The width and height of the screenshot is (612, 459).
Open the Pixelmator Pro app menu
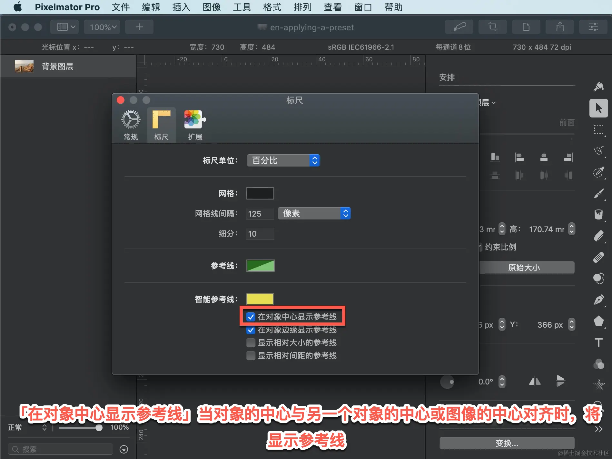pos(67,7)
